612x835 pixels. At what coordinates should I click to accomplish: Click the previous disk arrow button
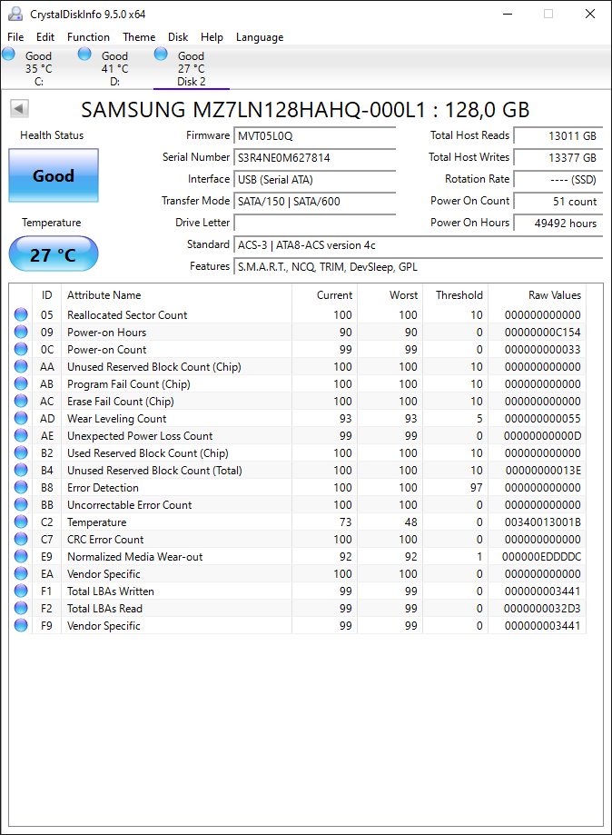coord(19,109)
